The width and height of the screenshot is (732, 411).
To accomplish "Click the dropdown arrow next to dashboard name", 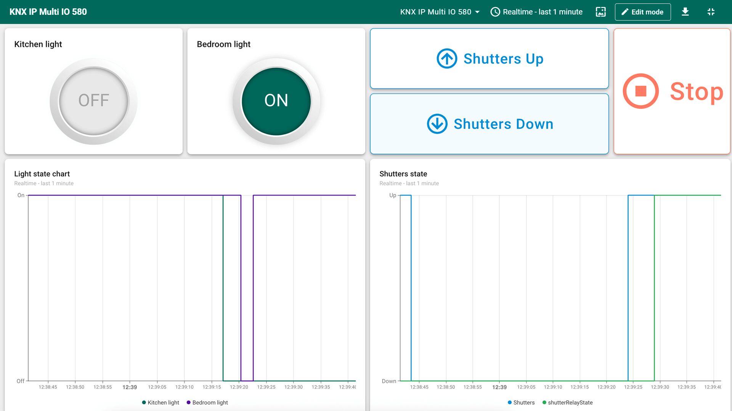I will 477,12.
